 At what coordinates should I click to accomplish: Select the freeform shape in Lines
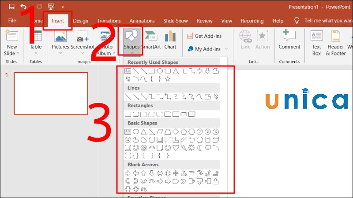(x=208, y=97)
